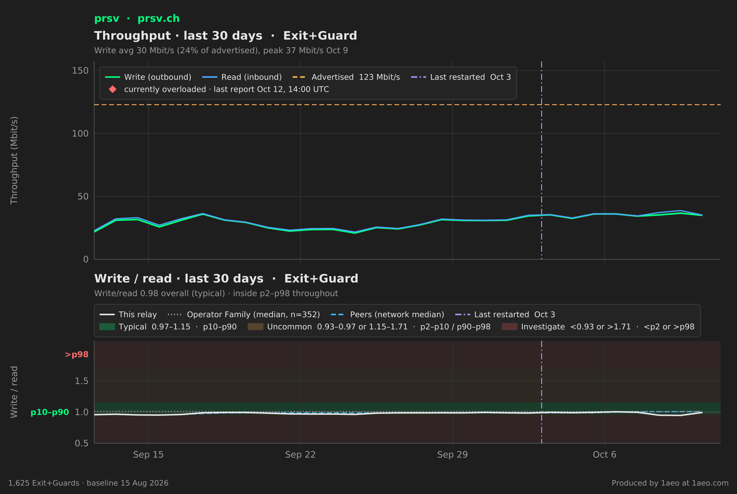Click the dotted Operator Family legend marker
Image resolution: width=737 pixels, height=494 pixels.
point(175,315)
